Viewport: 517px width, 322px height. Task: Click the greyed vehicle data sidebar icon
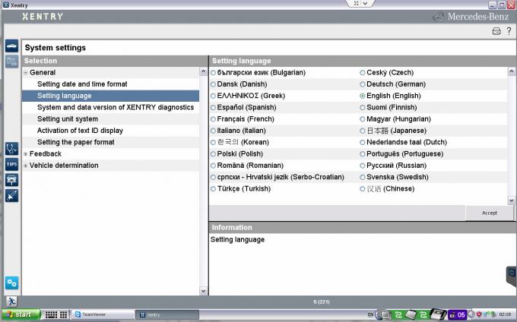[x=11, y=62]
